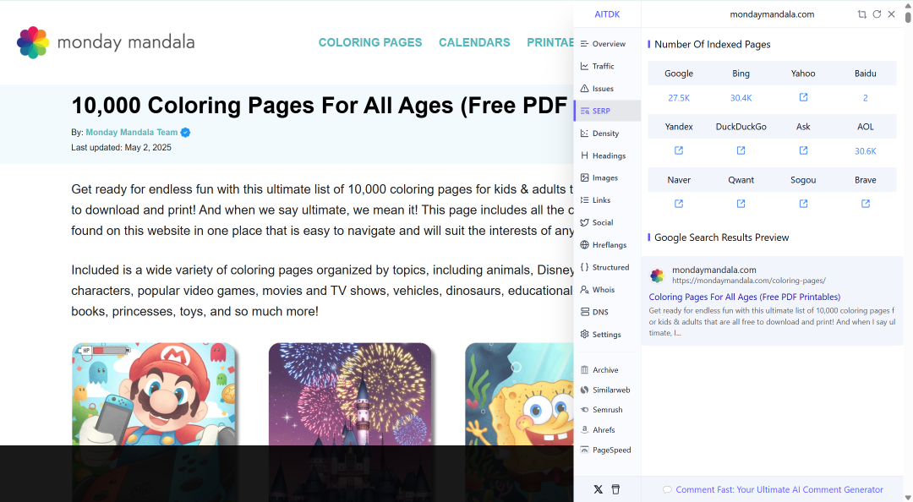This screenshot has height=502, width=913.
Task: Open the Traffic section
Action: point(607,66)
